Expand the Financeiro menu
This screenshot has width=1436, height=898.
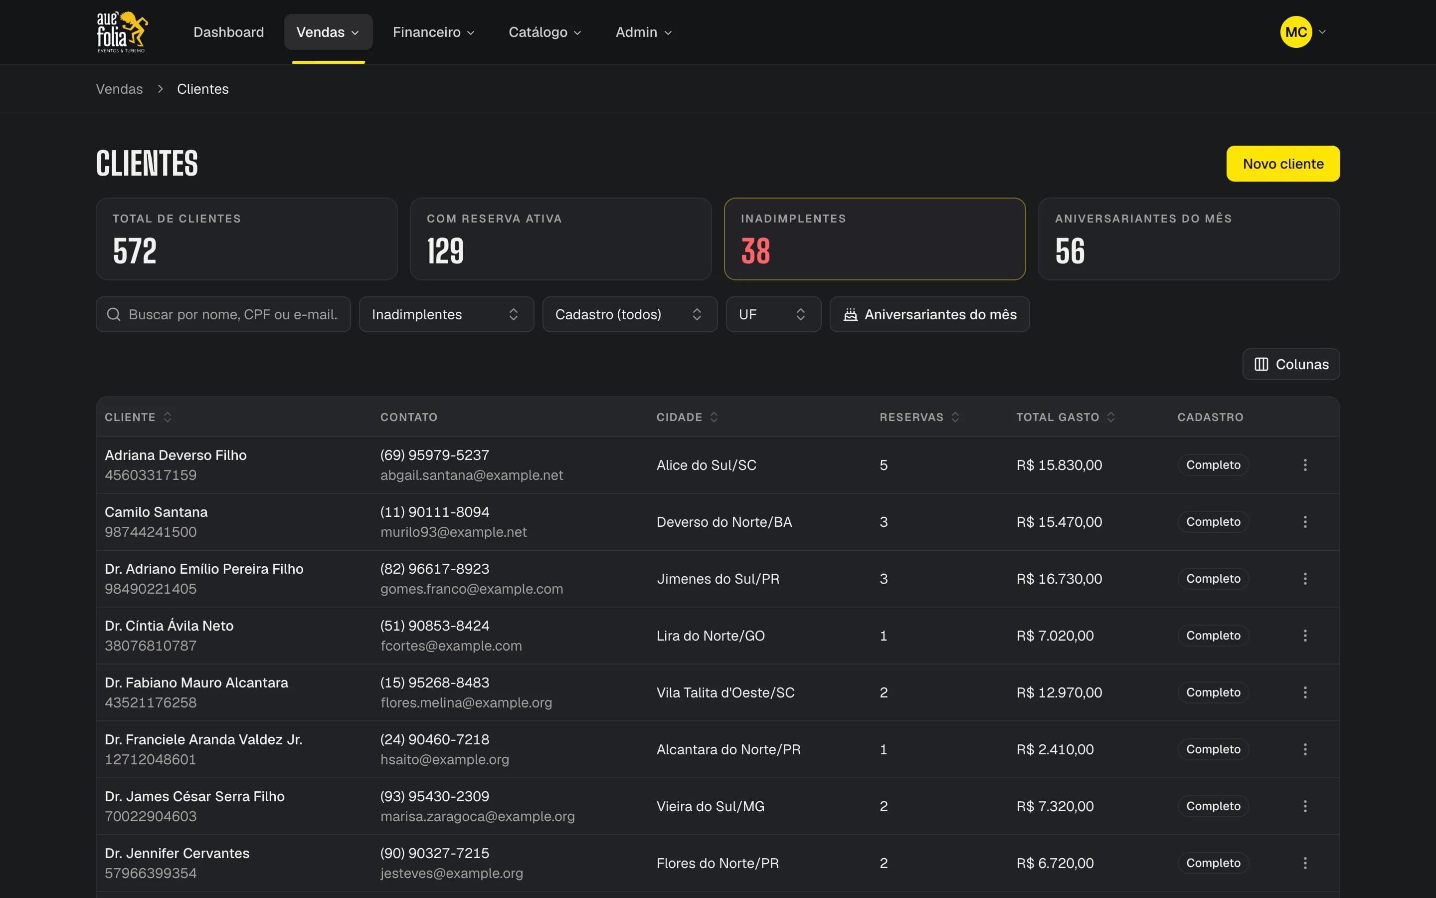(x=434, y=32)
